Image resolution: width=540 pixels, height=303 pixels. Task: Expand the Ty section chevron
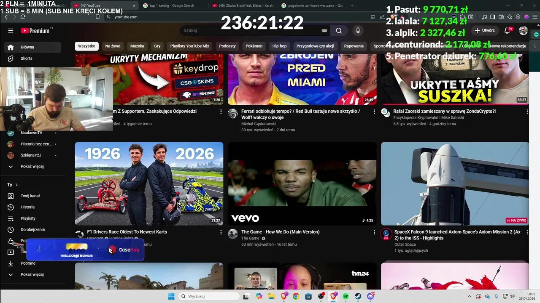(17, 185)
